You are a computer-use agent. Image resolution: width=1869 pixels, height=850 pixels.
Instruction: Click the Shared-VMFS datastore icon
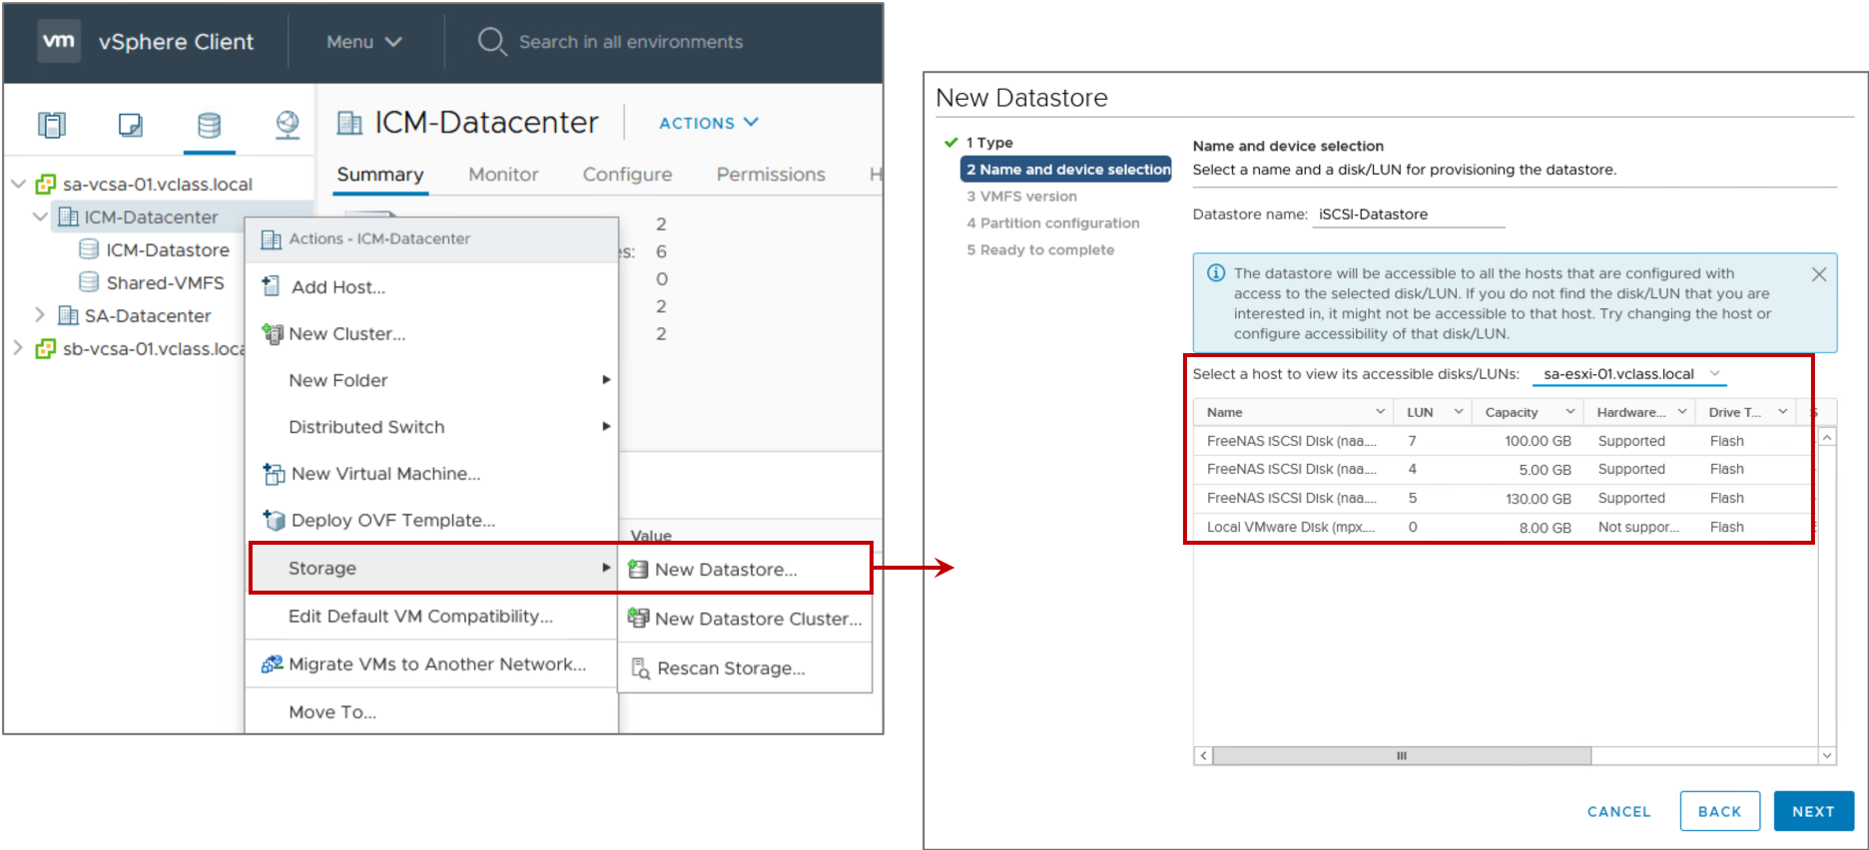point(89,282)
